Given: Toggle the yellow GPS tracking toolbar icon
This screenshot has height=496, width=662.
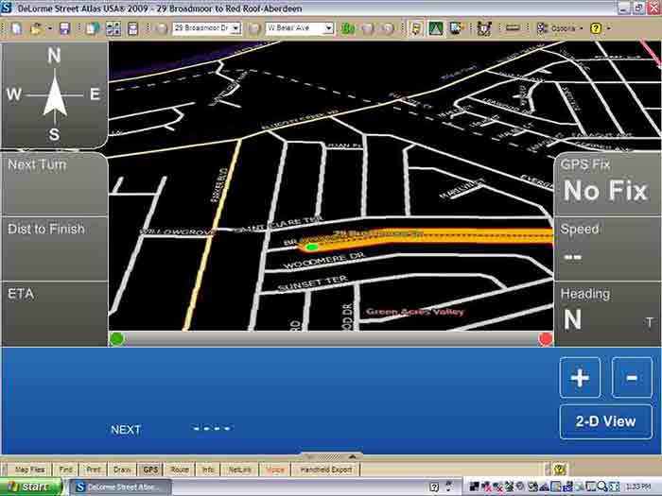Looking at the screenshot, I should 416,28.
